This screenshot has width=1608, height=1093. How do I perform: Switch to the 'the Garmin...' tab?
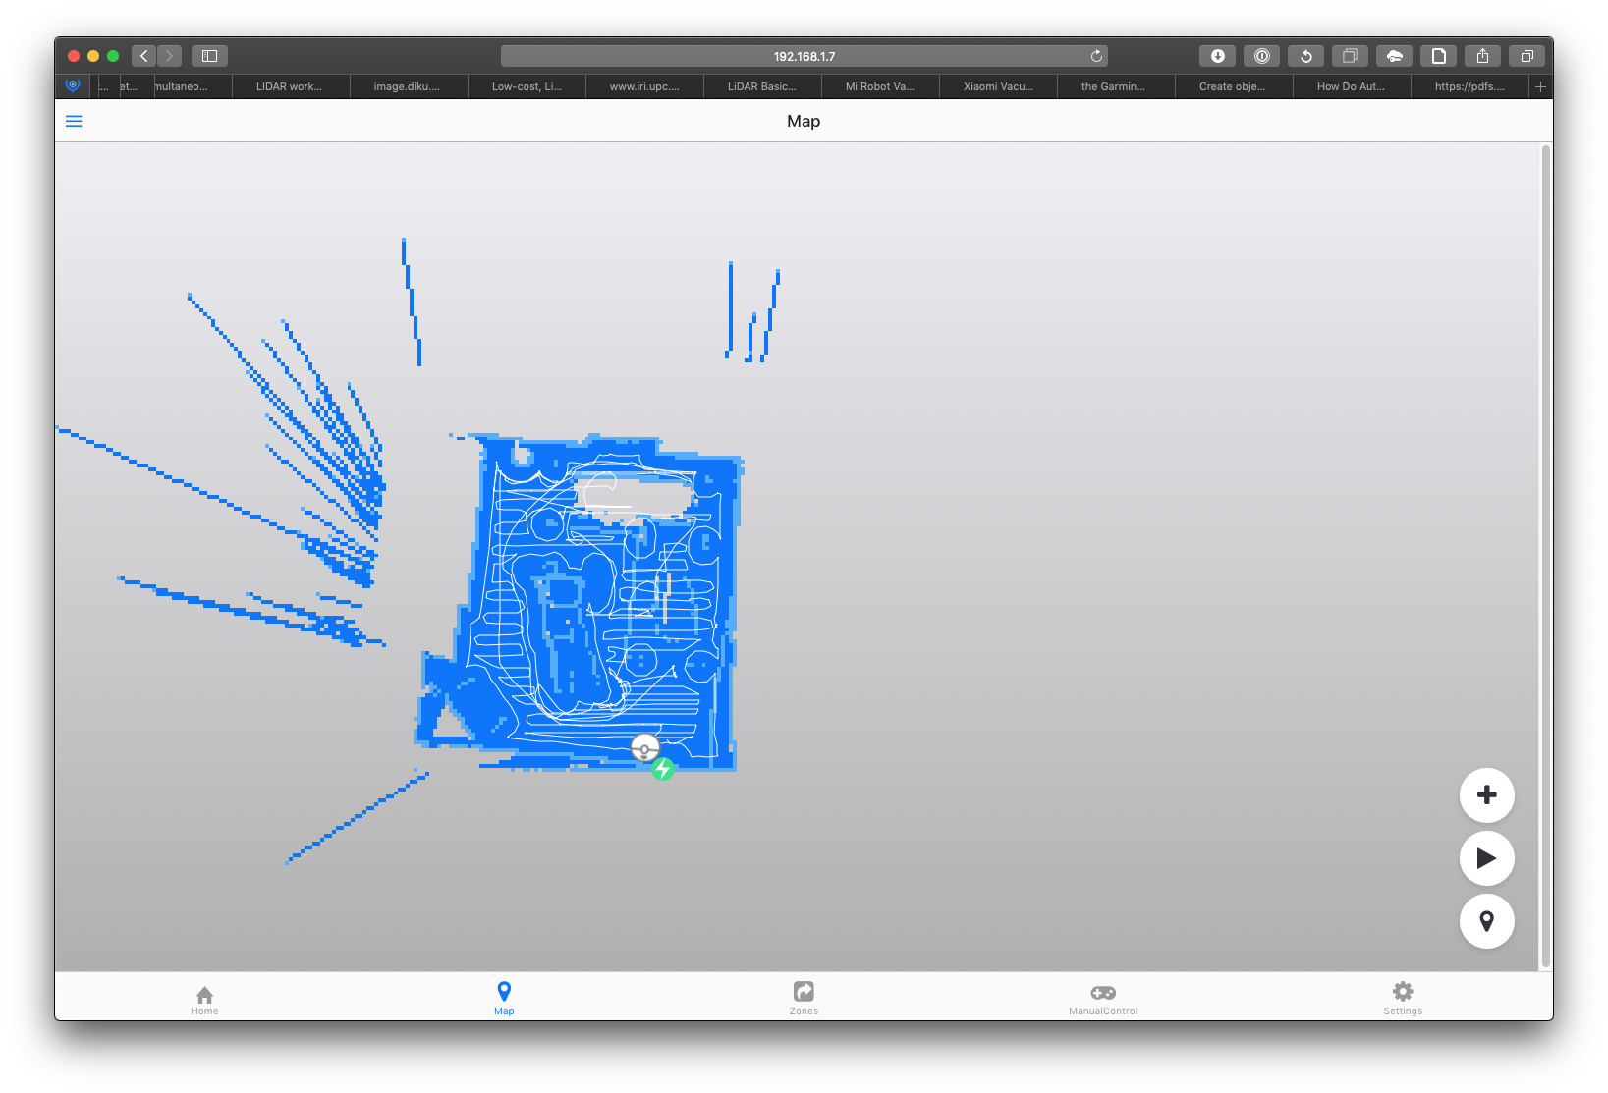click(x=1116, y=86)
